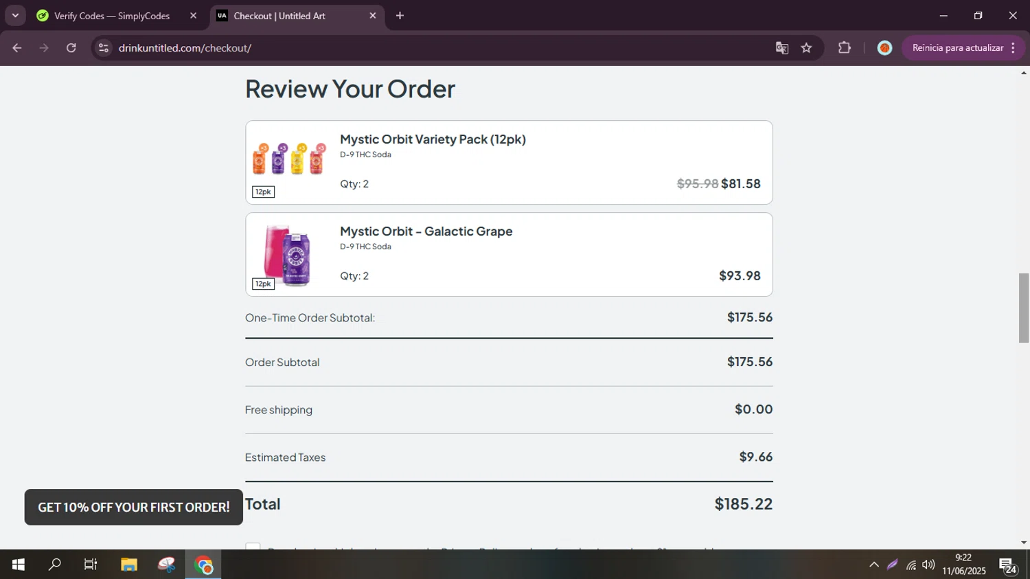Switch to the Verify Codes SimplyCodes tab
This screenshot has height=579, width=1030.
(x=111, y=16)
